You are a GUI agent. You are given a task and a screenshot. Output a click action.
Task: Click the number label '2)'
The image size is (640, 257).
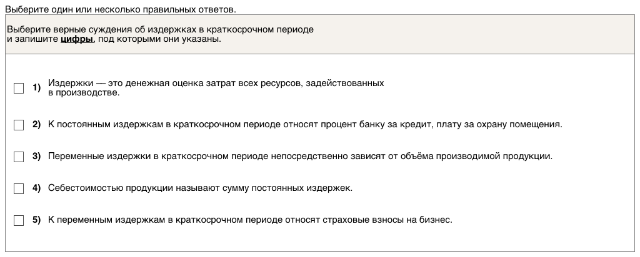tap(36, 124)
